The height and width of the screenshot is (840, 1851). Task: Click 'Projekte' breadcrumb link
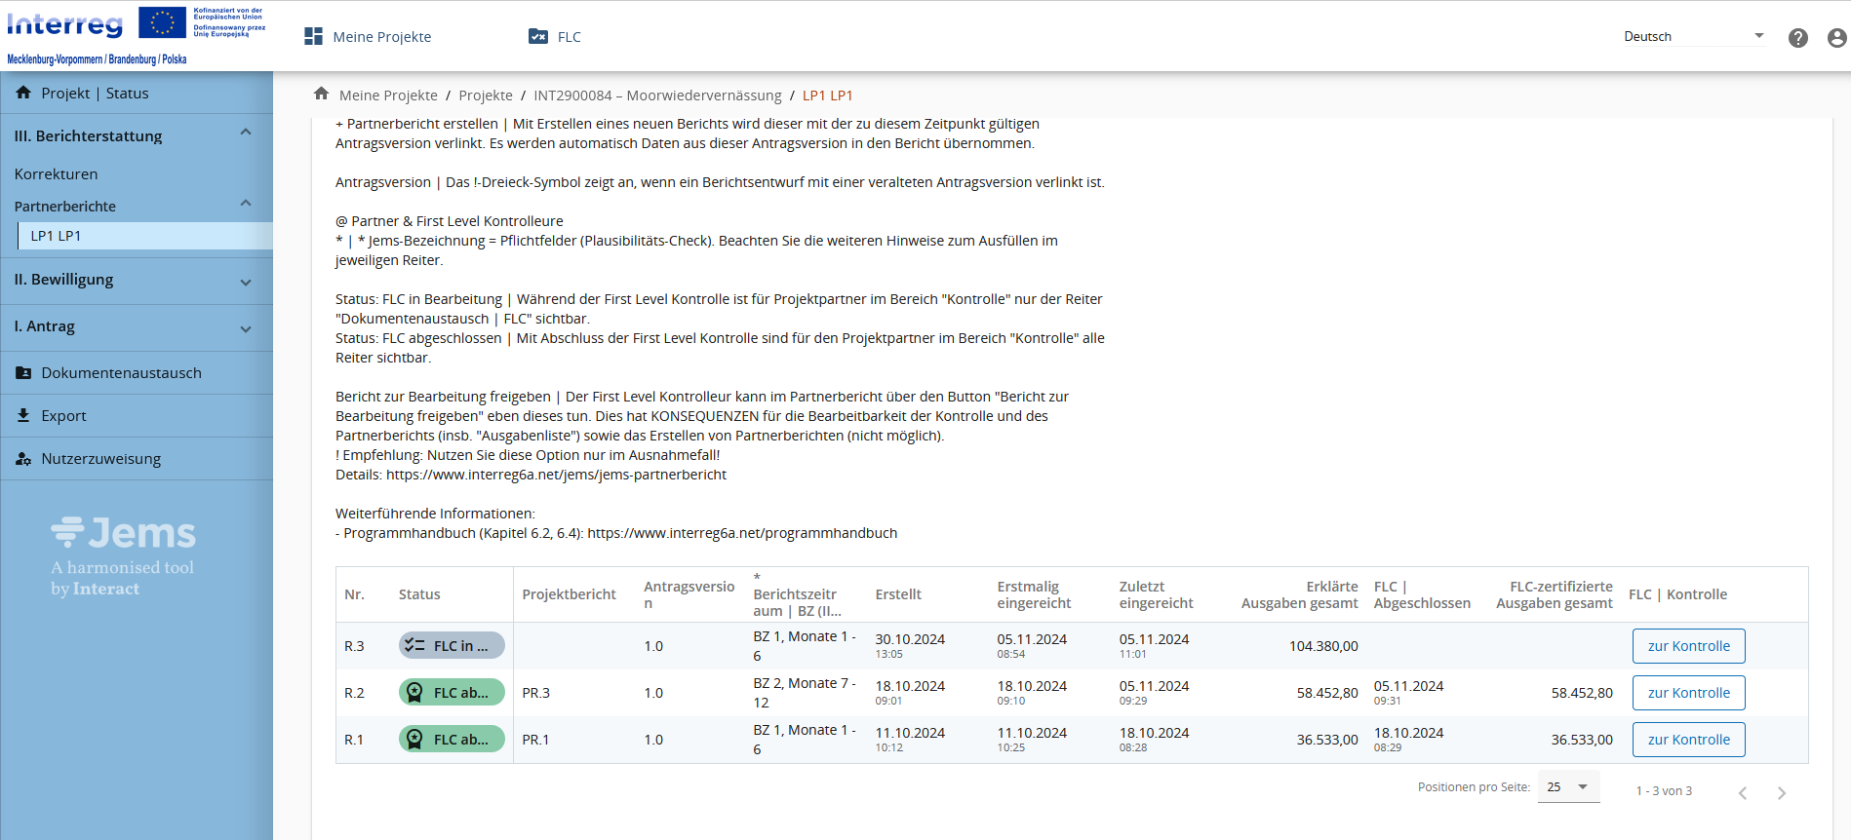point(485,95)
